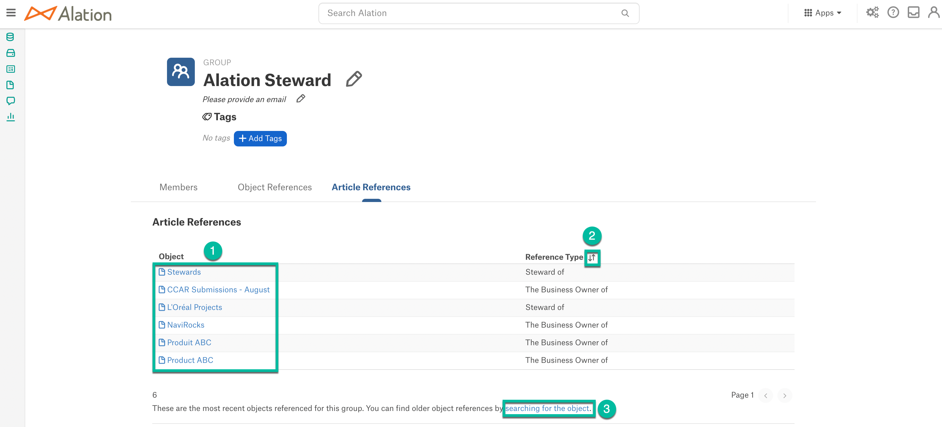This screenshot has width=942, height=427.
Task: Open the analytics bar chart sidebar icon
Action: pyautogui.click(x=11, y=117)
